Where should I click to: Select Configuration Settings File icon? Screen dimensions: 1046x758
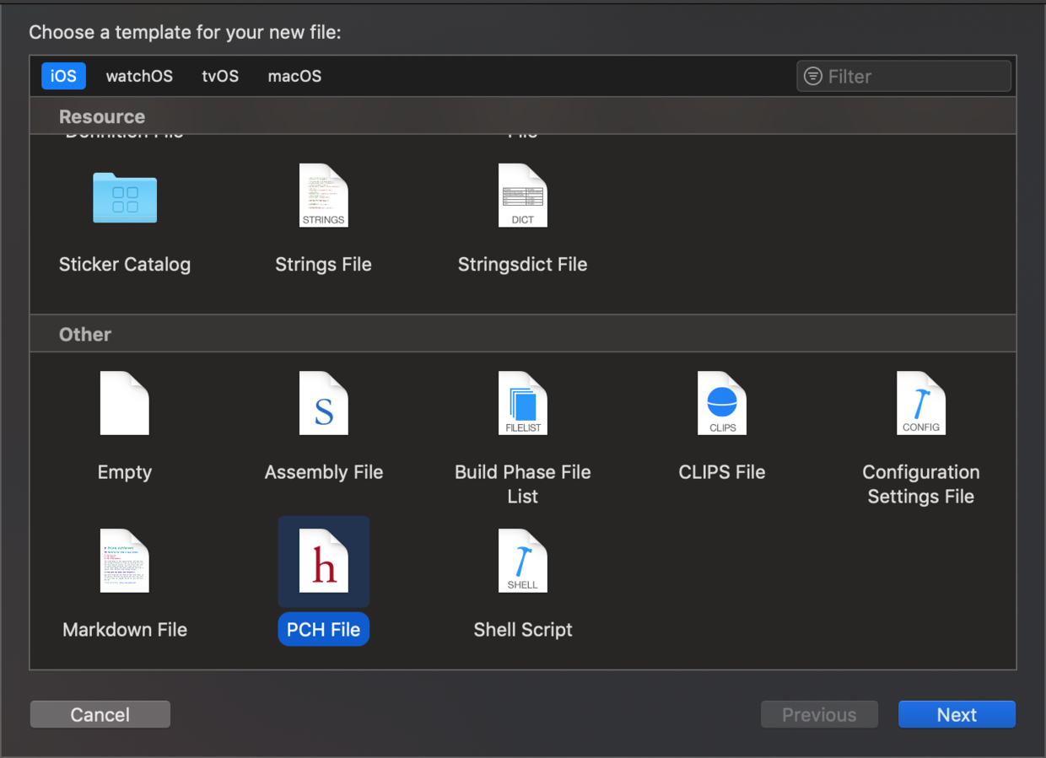pos(921,404)
